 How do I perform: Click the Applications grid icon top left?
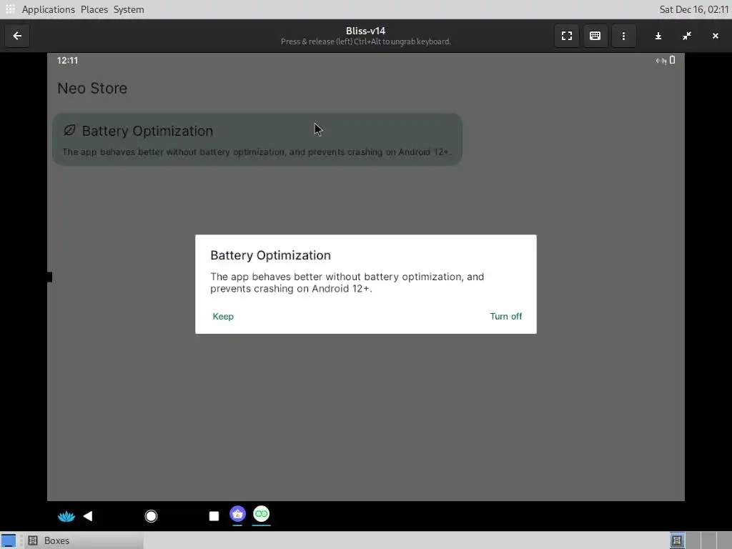10,9
